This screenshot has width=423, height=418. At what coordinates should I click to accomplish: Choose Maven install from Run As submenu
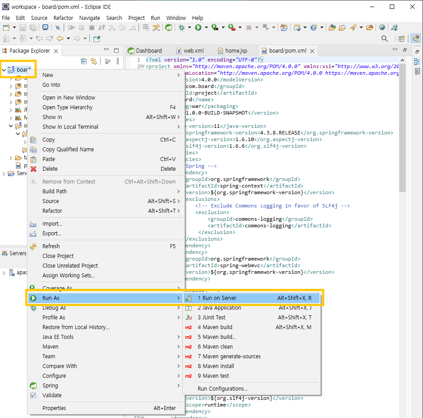[x=251, y=366]
